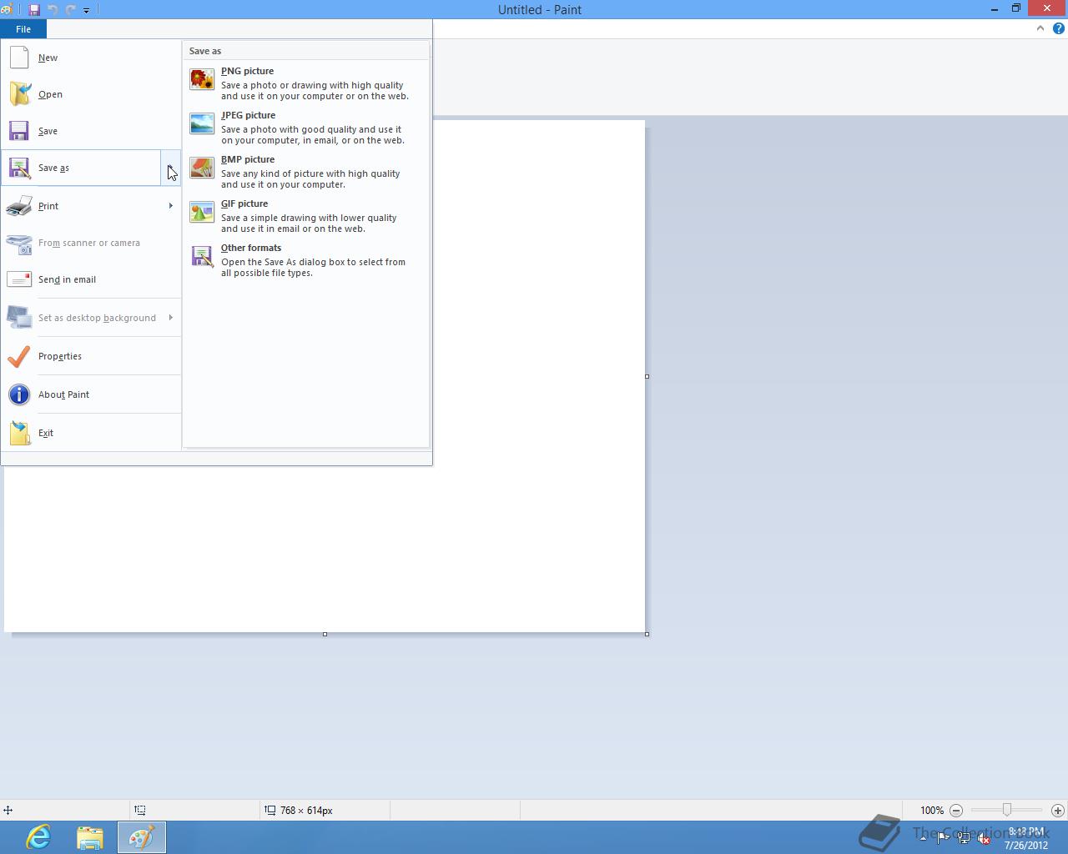Open Customize Quick Access Toolbar dropdown

click(x=86, y=10)
